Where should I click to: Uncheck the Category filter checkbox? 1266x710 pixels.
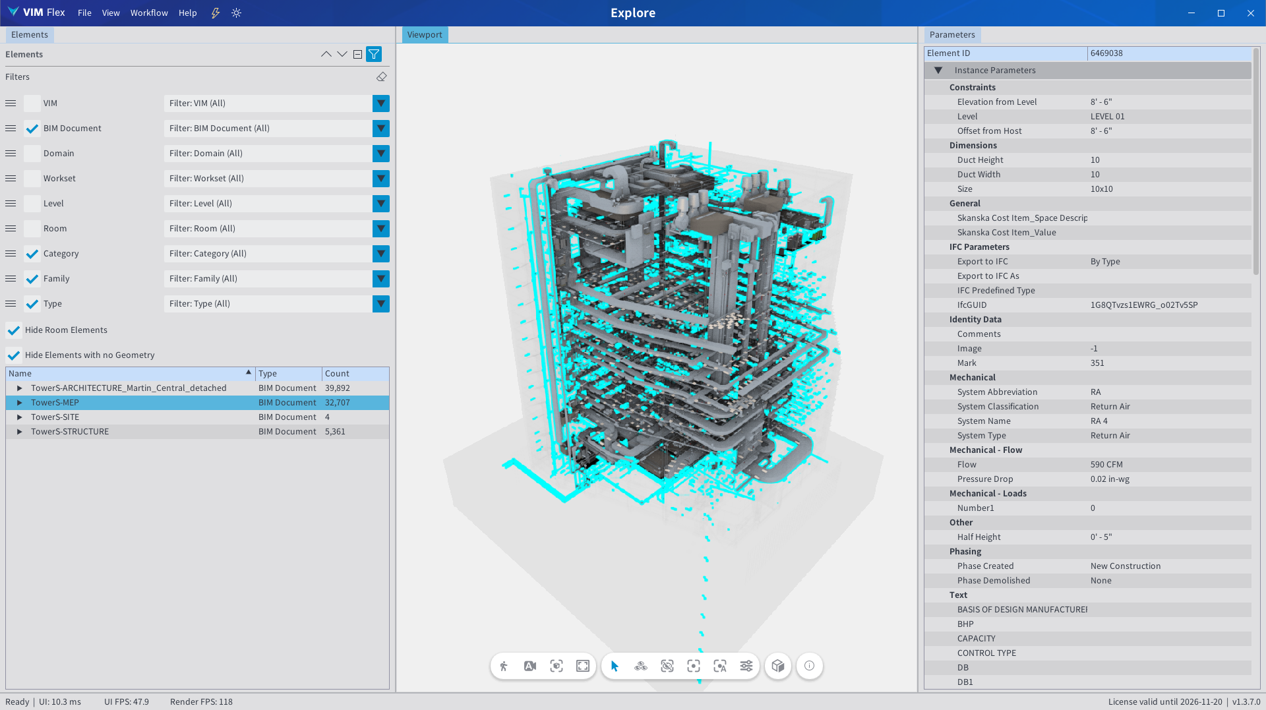coord(32,254)
